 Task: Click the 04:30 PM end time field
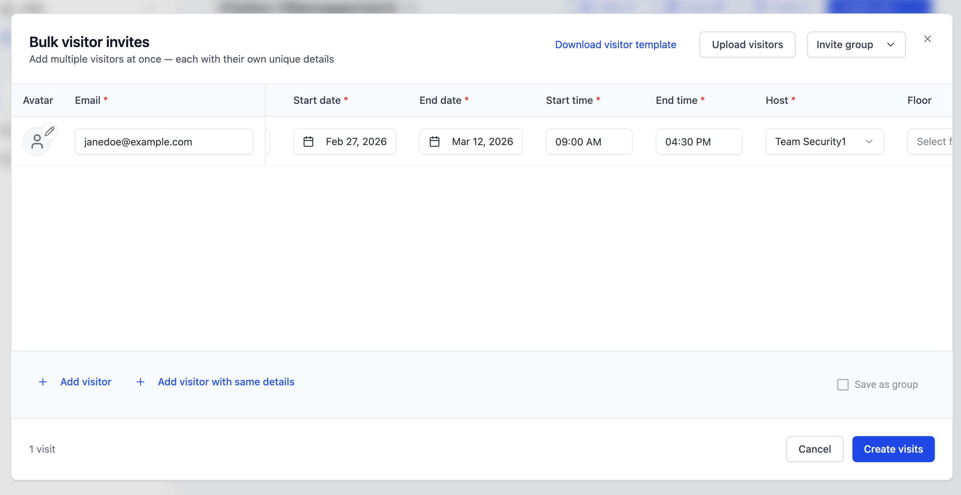coord(699,141)
